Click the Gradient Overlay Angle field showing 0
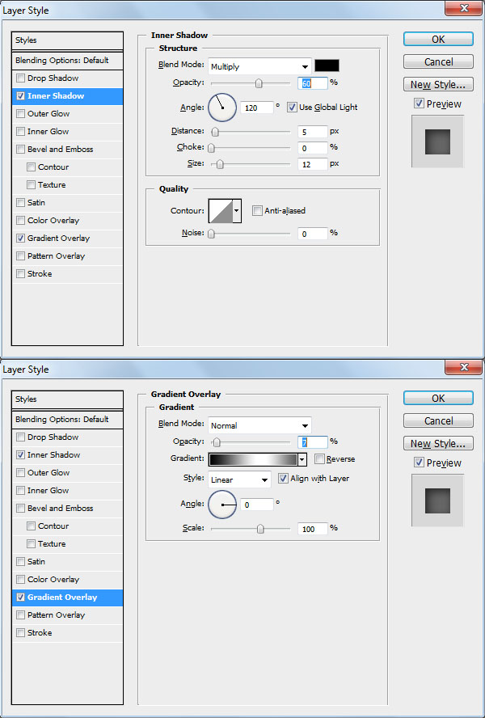This screenshot has width=485, height=718. [x=256, y=505]
